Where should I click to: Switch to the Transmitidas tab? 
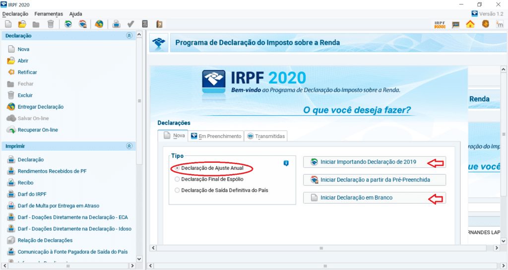[266, 136]
